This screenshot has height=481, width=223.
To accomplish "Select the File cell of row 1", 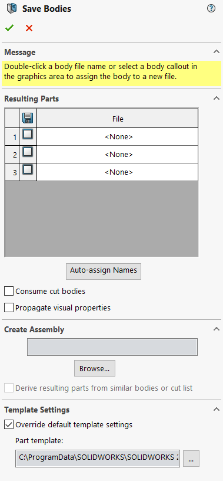I will click(x=118, y=137).
